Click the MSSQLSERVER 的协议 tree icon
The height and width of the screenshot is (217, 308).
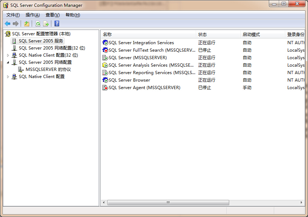[21, 69]
